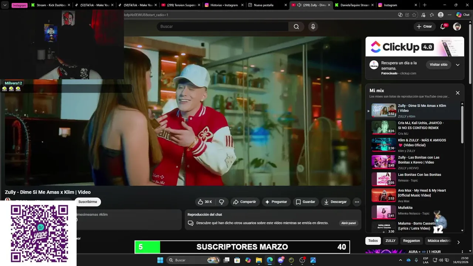
Task: Click the ESP LAA language indicator
Action: pyautogui.click(x=426, y=260)
